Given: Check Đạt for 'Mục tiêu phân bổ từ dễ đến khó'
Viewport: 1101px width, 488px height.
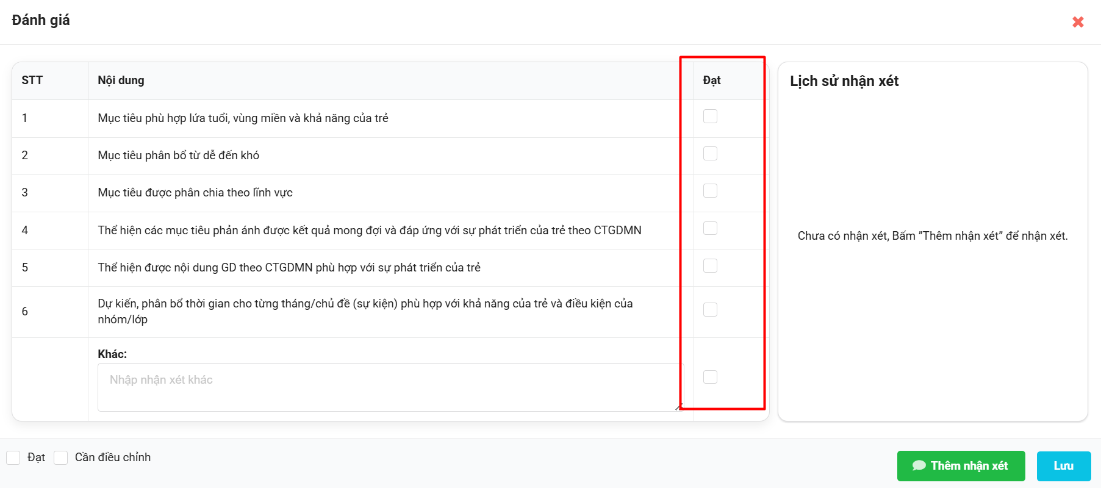Looking at the screenshot, I should [x=710, y=154].
